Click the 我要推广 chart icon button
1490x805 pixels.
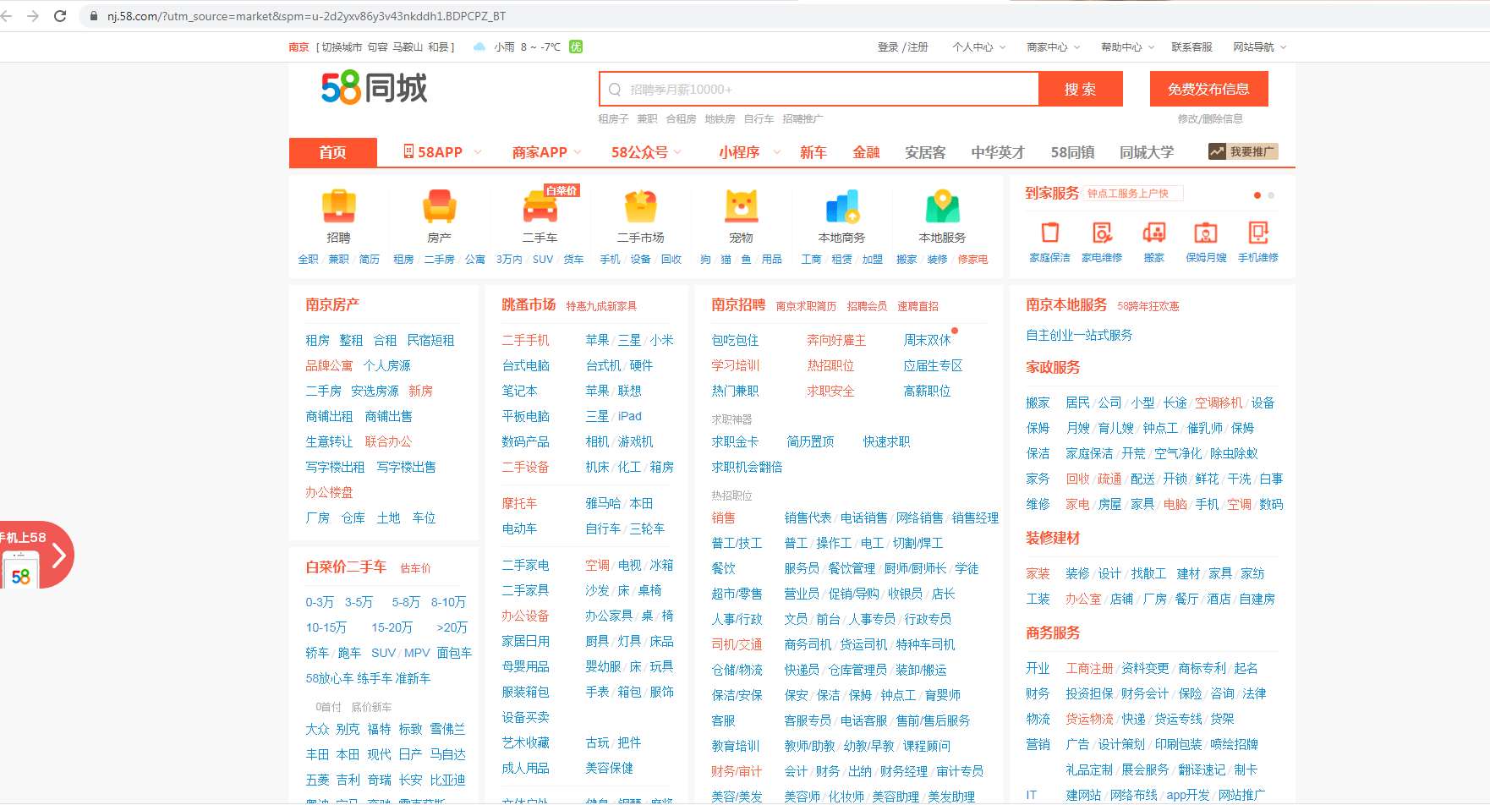pos(1243,151)
